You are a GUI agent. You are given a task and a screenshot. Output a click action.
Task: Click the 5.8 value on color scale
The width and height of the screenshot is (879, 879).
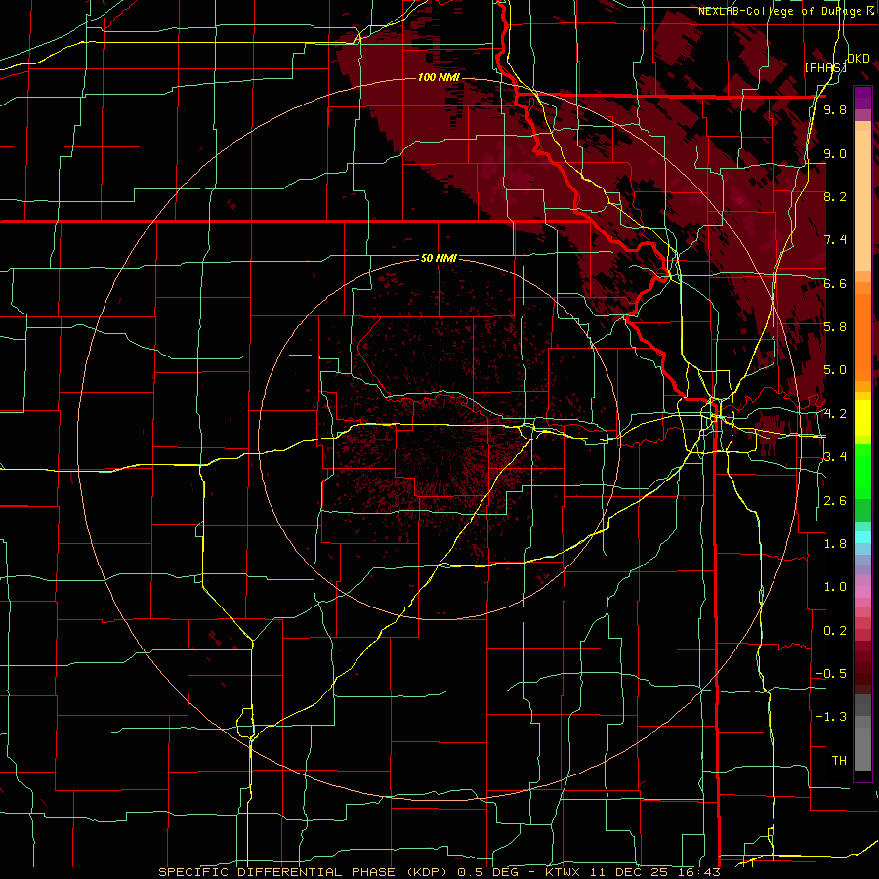835,327
